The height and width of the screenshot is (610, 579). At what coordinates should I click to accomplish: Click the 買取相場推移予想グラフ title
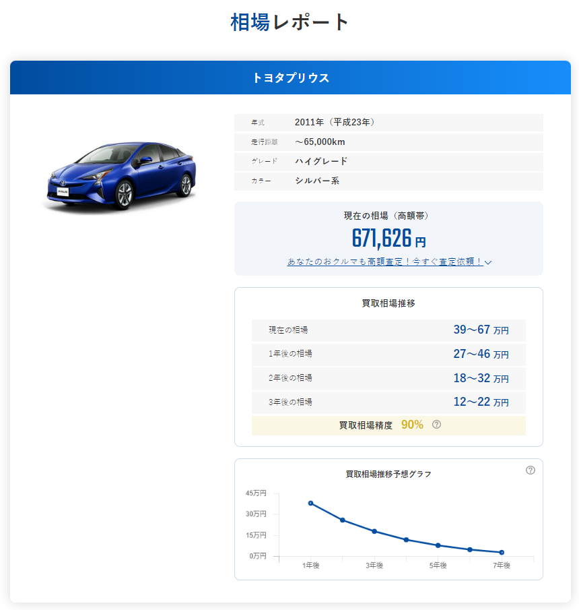tap(388, 474)
